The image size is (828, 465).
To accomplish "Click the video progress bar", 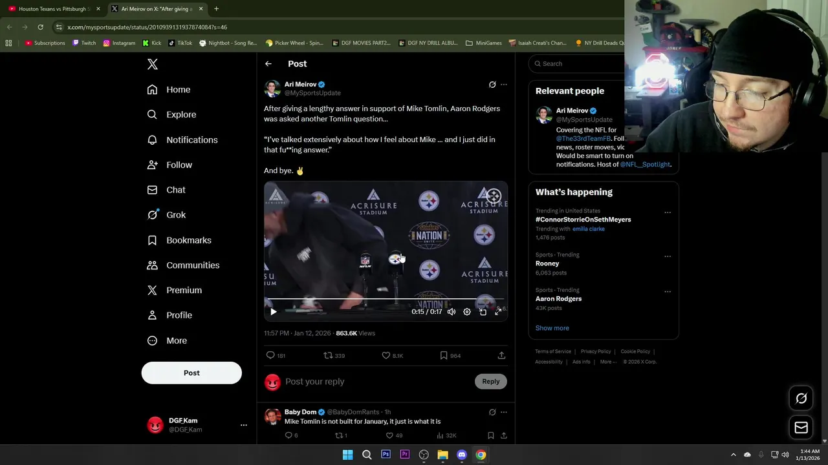I will [386, 300].
